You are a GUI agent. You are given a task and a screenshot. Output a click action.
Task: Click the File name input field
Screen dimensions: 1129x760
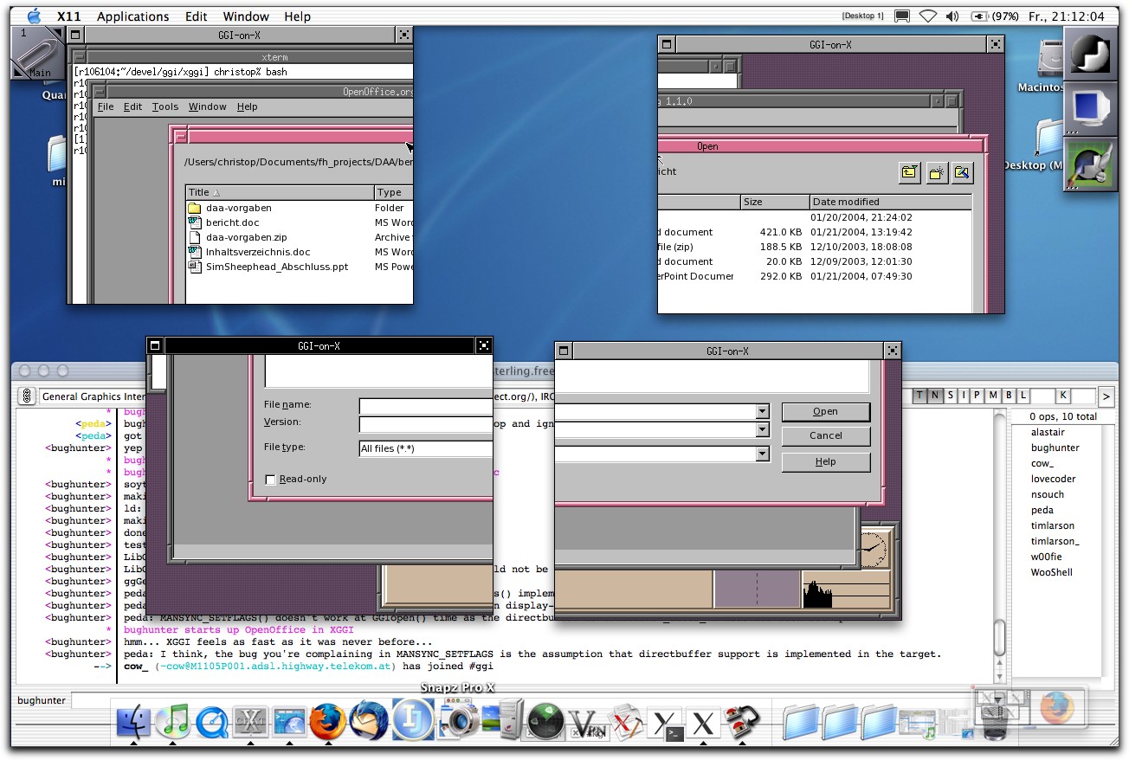[x=425, y=406]
